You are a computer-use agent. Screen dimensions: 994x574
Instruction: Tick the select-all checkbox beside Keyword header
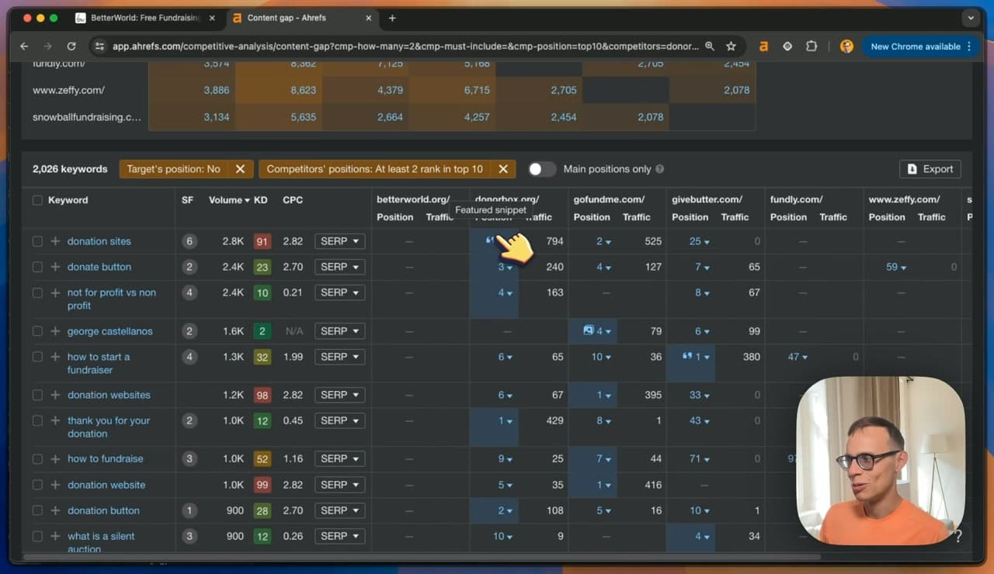[37, 200]
